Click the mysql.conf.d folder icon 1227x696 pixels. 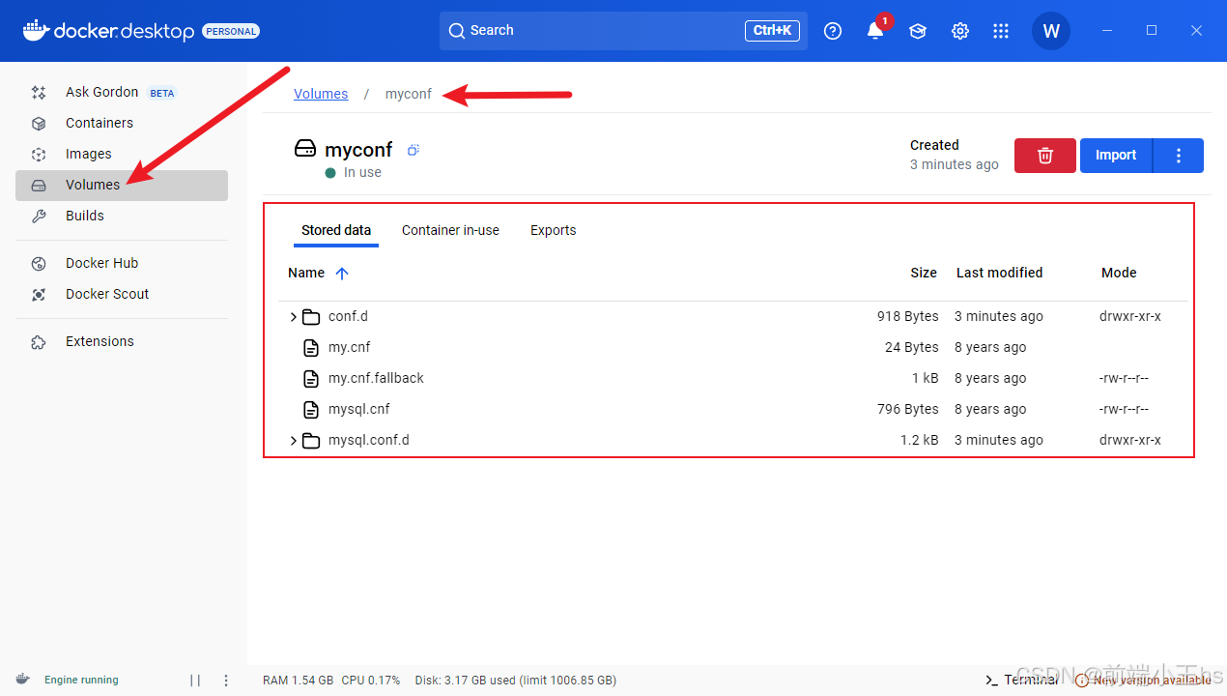(310, 441)
